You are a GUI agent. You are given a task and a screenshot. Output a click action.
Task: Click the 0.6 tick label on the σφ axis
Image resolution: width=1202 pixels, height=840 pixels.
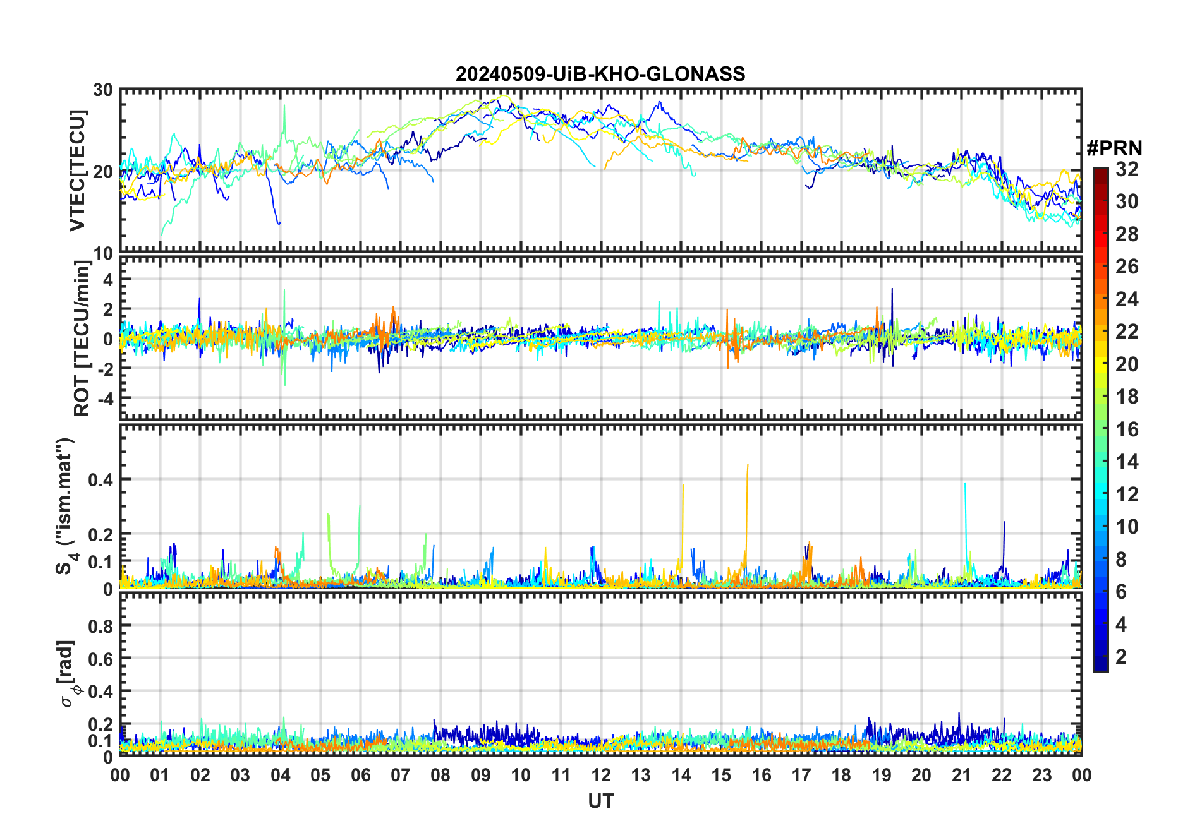coord(100,659)
